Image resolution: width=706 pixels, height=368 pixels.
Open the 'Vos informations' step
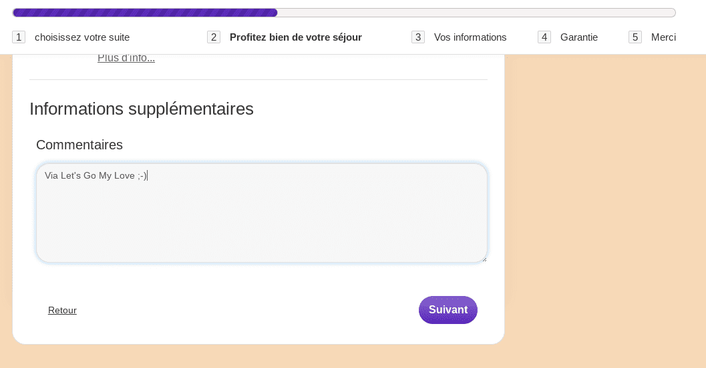pyautogui.click(x=470, y=37)
